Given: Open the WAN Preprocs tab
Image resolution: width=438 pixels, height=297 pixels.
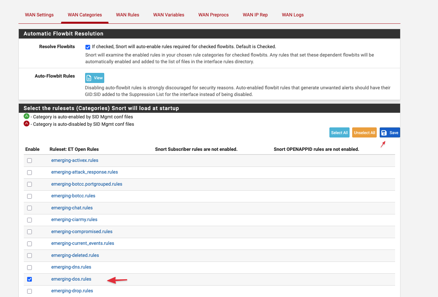Looking at the screenshot, I should pyautogui.click(x=213, y=15).
